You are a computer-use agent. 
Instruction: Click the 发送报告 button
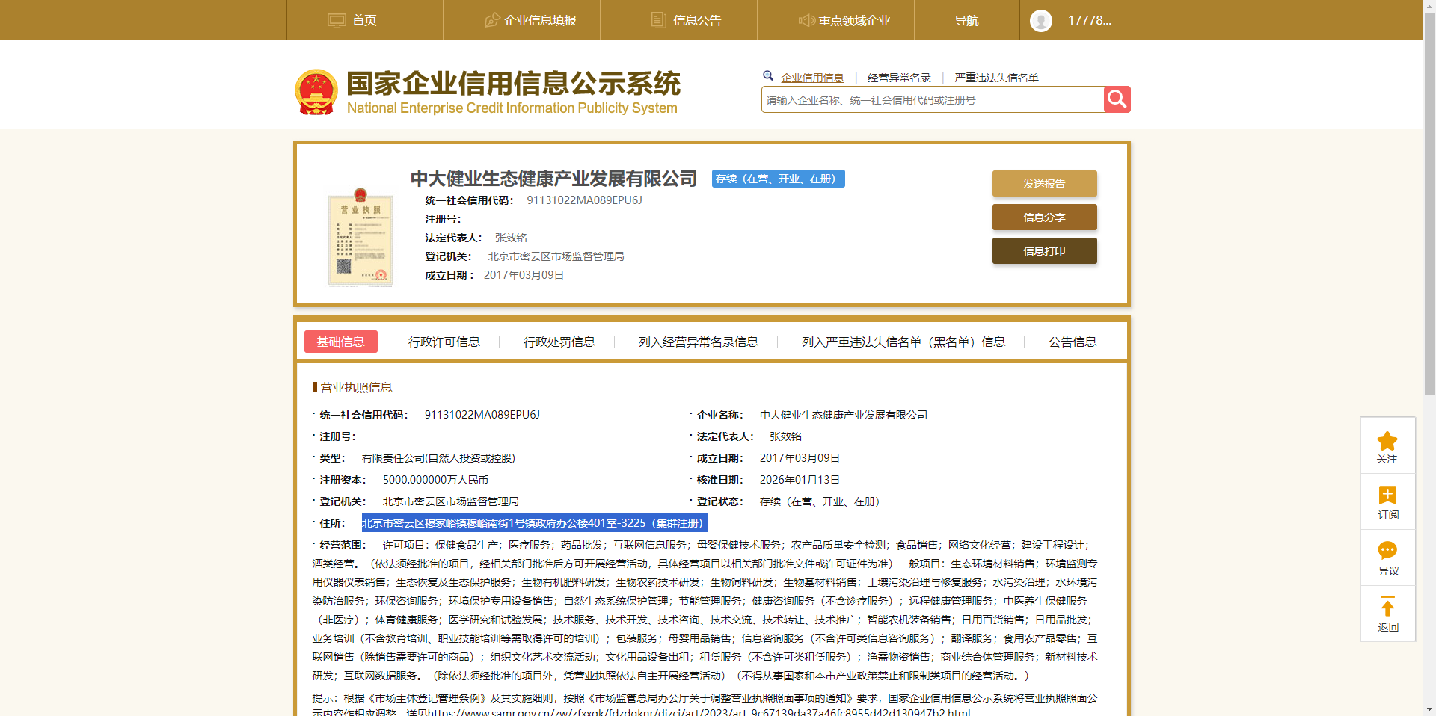point(1045,184)
